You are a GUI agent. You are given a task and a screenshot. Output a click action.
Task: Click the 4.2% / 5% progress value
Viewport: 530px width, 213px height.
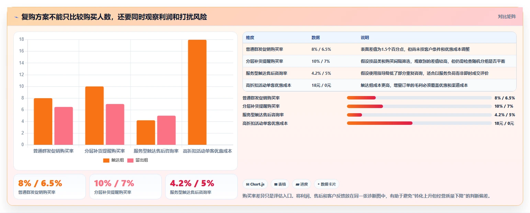pyautogui.click(x=505, y=115)
